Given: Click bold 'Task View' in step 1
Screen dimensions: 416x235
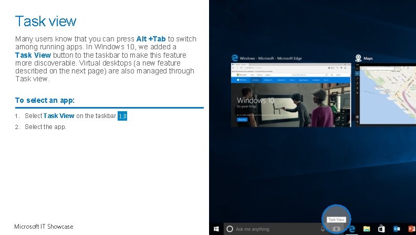Looking at the screenshot, I should [x=59, y=116].
